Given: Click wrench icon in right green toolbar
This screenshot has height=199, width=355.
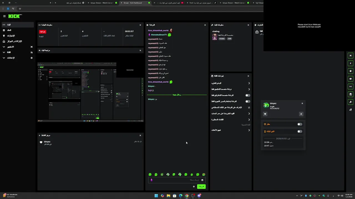Looking at the screenshot, I should coord(351,102).
